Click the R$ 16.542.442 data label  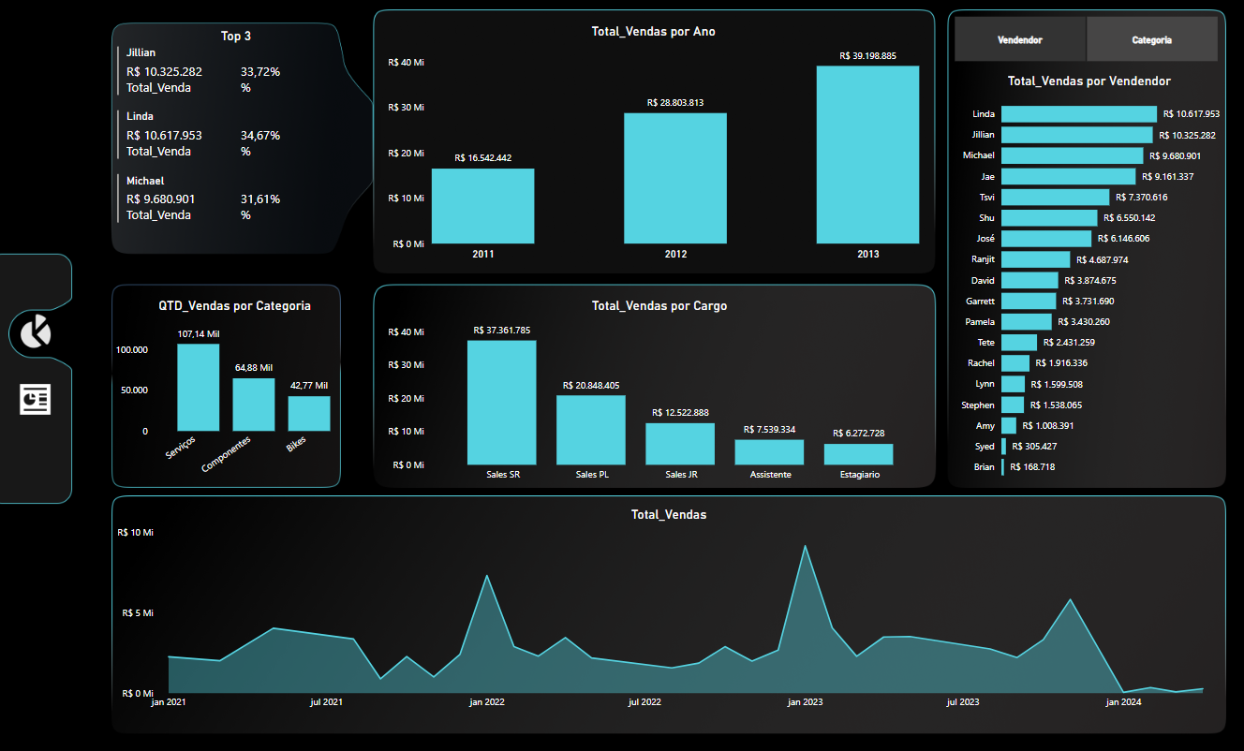pos(483,158)
